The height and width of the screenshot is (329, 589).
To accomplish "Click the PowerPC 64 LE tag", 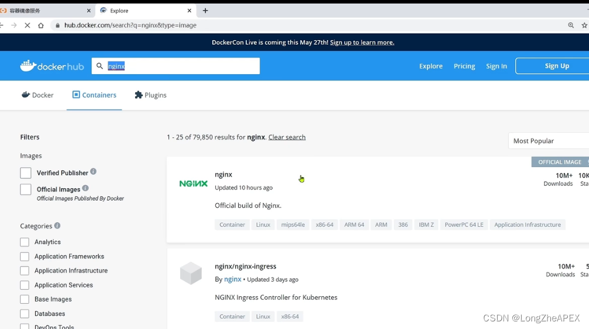I will (x=464, y=225).
